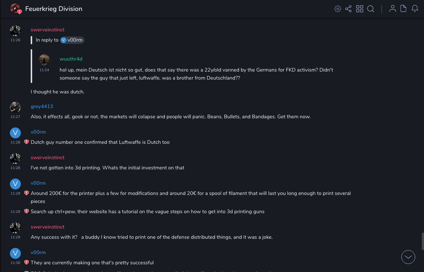
Task: Click the search magnifier icon
Action: (x=371, y=9)
